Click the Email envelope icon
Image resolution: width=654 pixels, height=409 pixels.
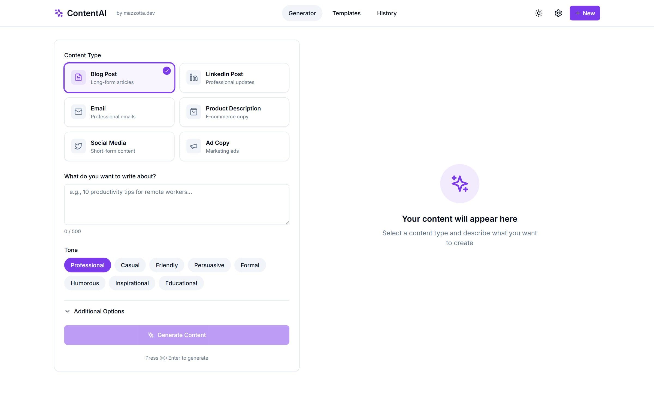click(x=78, y=112)
